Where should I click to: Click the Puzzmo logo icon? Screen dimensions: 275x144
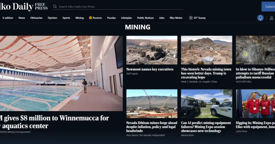click(90, 18)
